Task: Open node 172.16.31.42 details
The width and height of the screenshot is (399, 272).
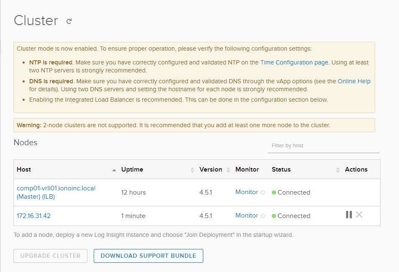Action: pyautogui.click(x=33, y=216)
